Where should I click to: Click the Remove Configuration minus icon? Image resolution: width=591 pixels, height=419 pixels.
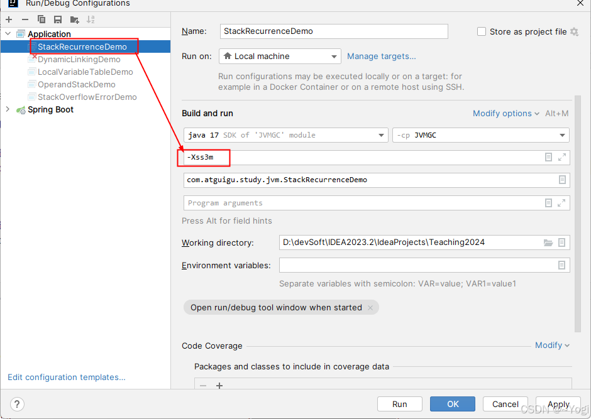pos(25,19)
